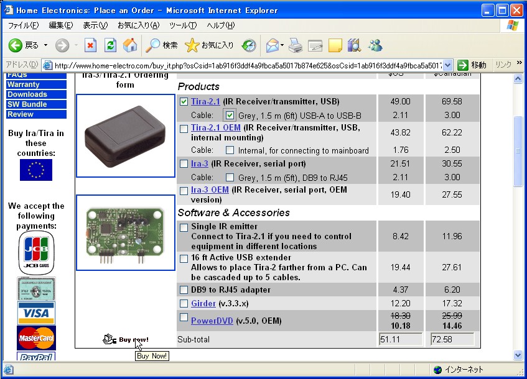Expand the Links toolbar chevron
The image size is (527, 379).
click(519, 63)
